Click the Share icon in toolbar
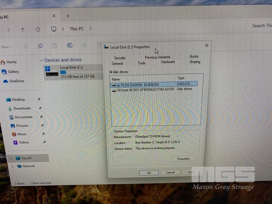This screenshot has height=204, width=272. pyautogui.click(x=84, y=45)
